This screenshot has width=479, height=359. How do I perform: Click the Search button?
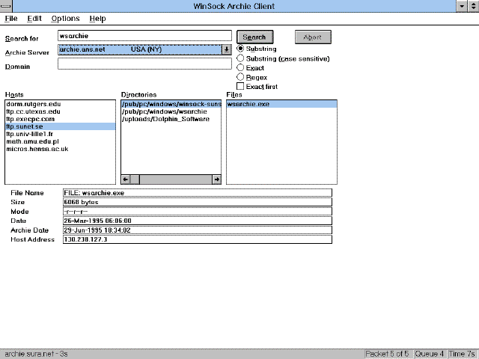point(254,37)
